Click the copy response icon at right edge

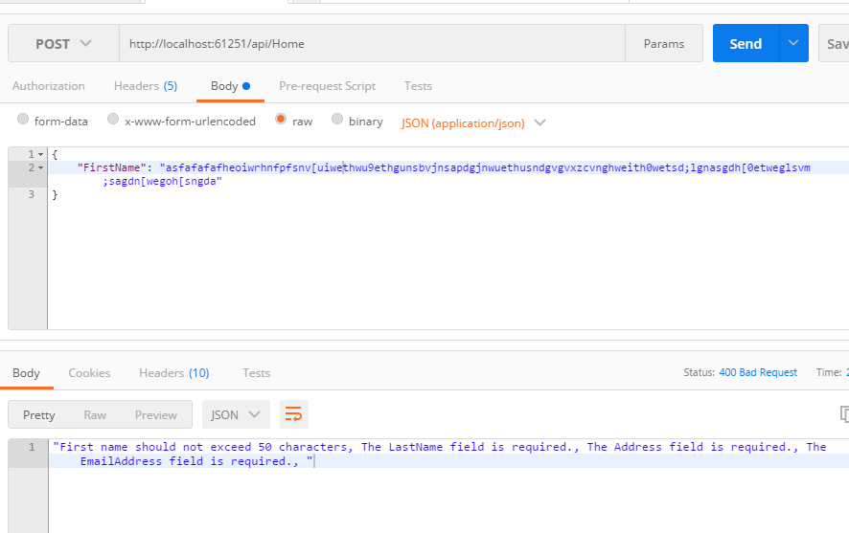coord(843,414)
